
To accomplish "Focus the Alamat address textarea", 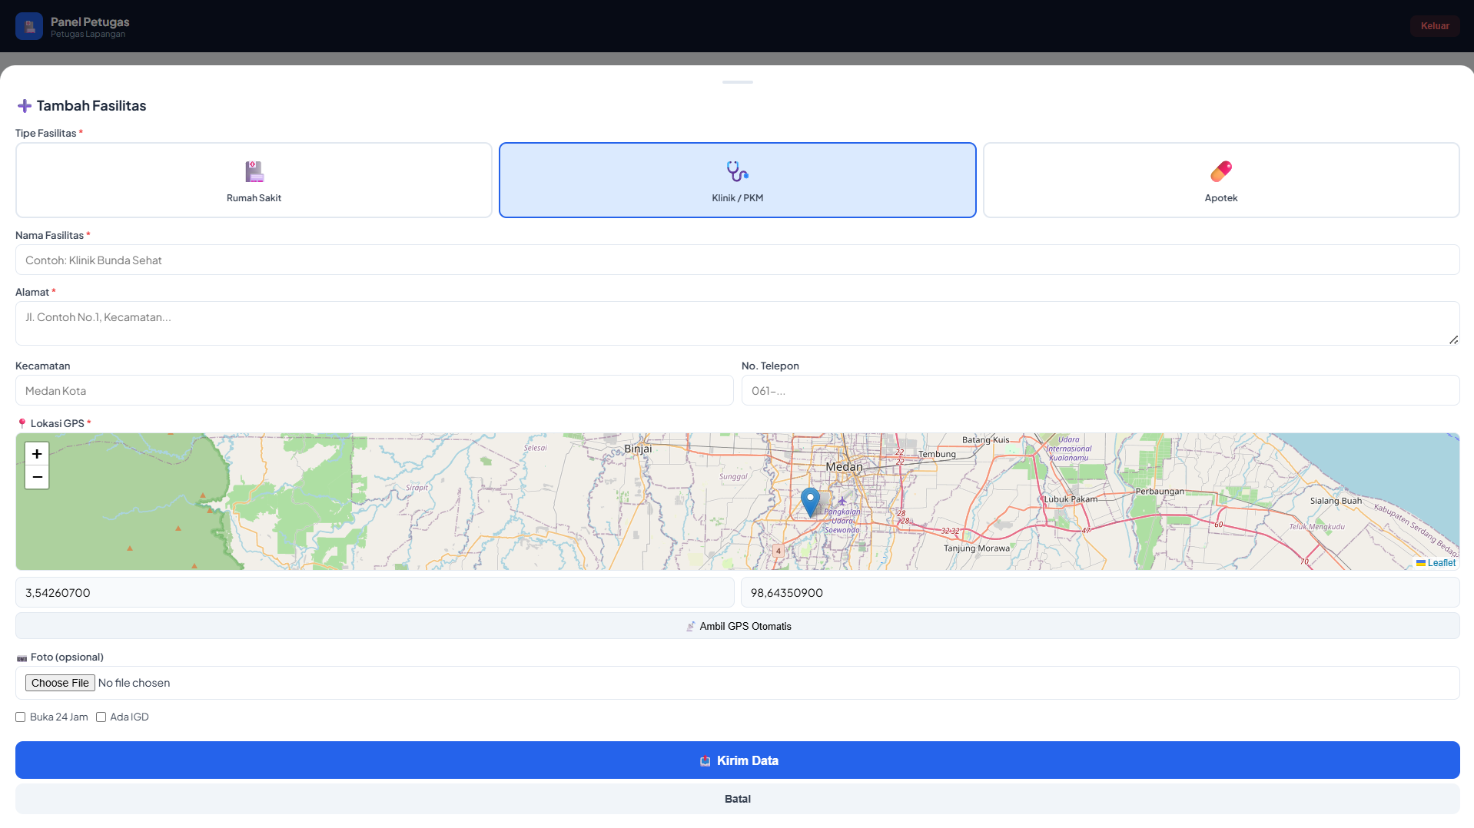I will (x=737, y=323).
